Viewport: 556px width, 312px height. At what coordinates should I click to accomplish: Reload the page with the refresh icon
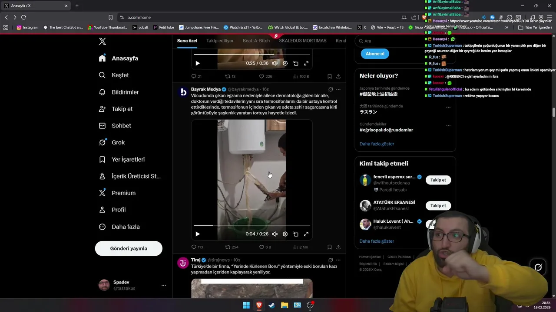coord(23,17)
